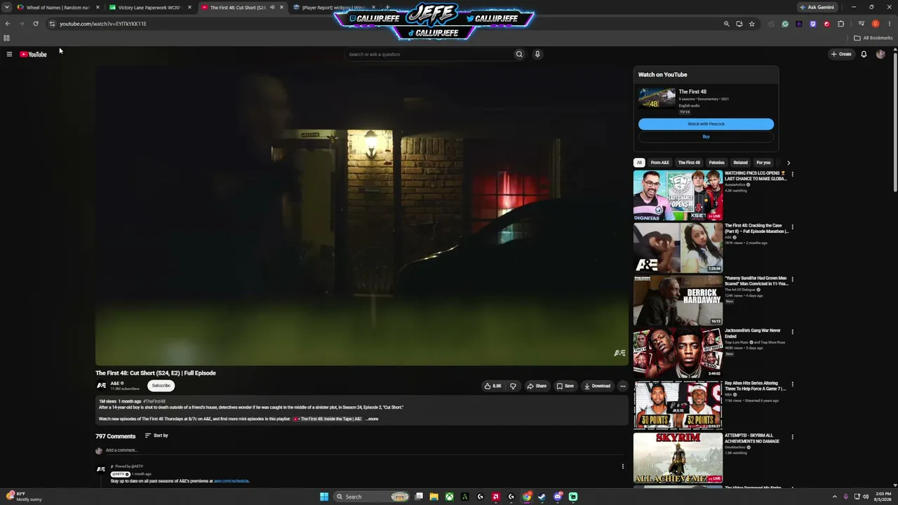
Task: Click the Share button
Action: point(537,386)
